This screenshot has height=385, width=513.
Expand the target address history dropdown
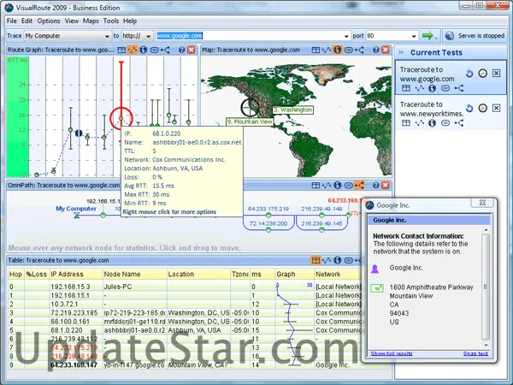pyautogui.click(x=346, y=36)
